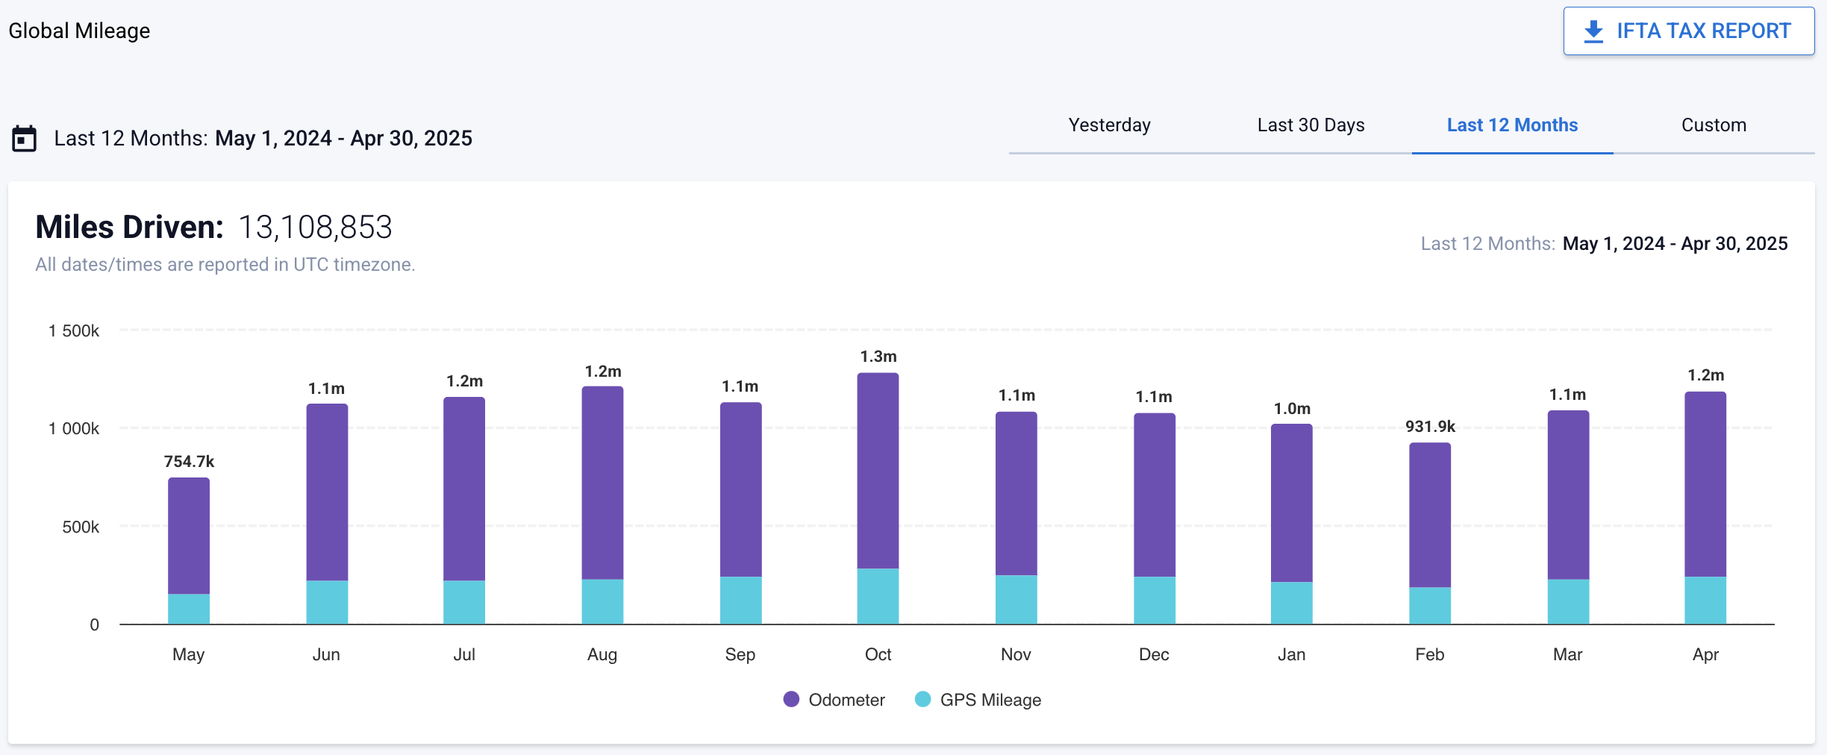Image resolution: width=1827 pixels, height=755 pixels.
Task: Click the calendar icon beside the date range
Action: (24, 139)
